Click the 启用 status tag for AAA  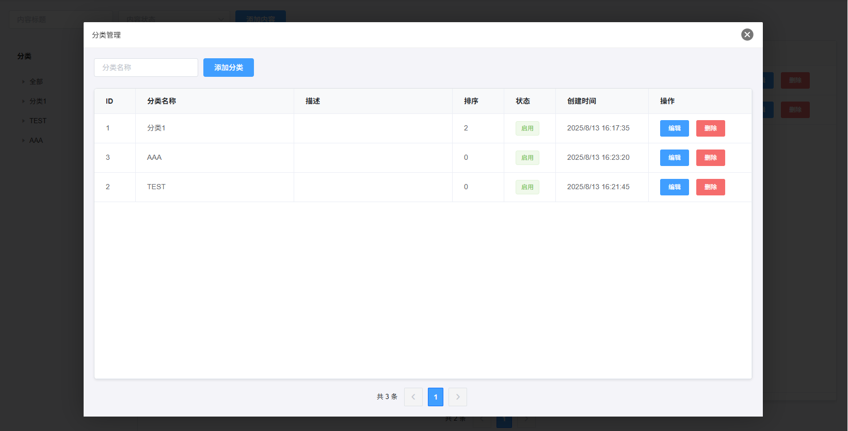pyautogui.click(x=527, y=158)
